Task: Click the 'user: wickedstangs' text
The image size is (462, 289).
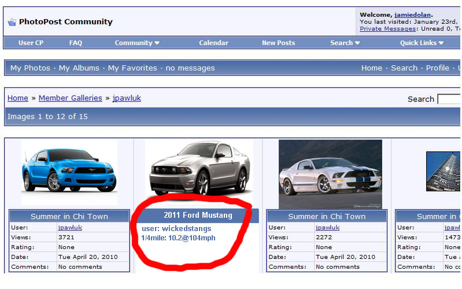Action: pyautogui.click(x=176, y=229)
